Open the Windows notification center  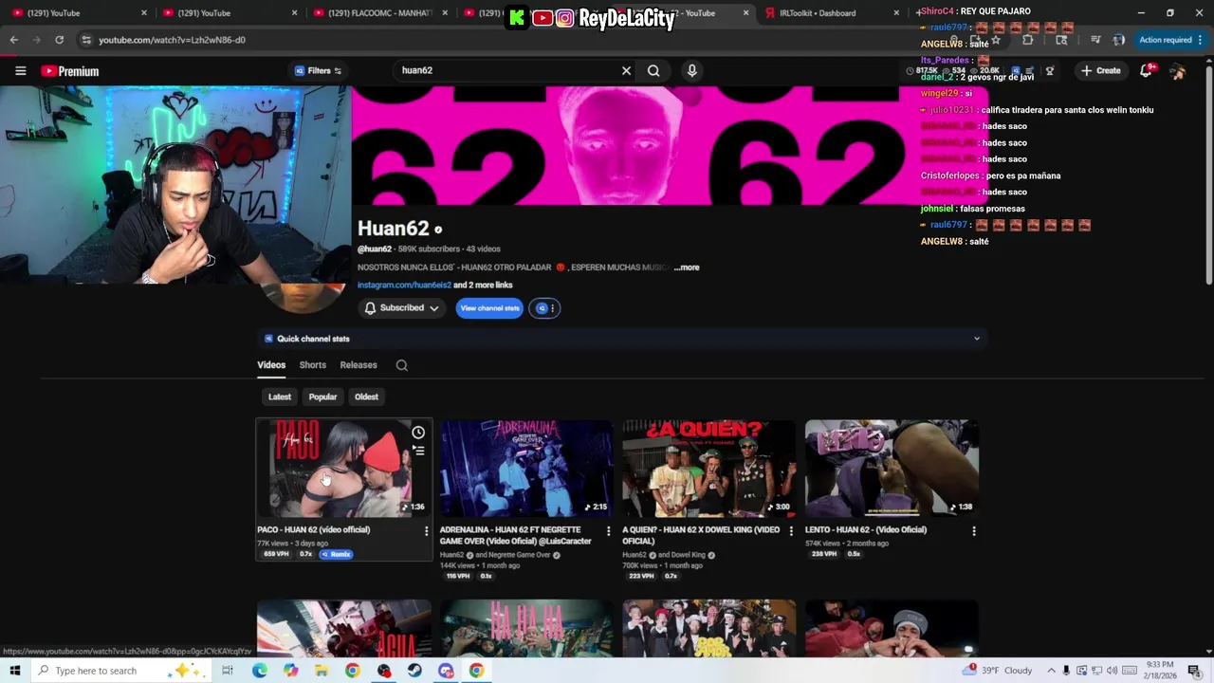click(1195, 671)
